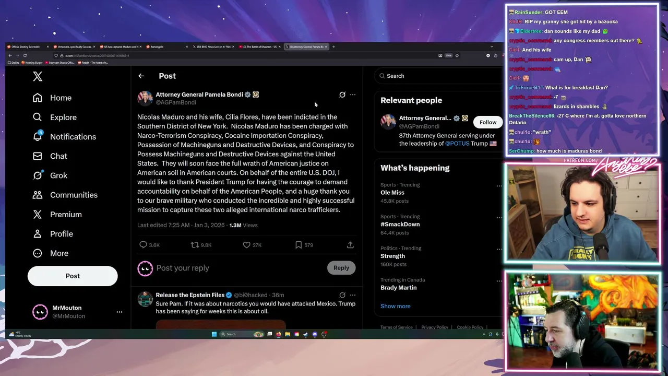Image resolution: width=668 pixels, height=376 pixels.
Task: Open Pamela Bondi's profile avatar on the post
Action: click(x=145, y=98)
